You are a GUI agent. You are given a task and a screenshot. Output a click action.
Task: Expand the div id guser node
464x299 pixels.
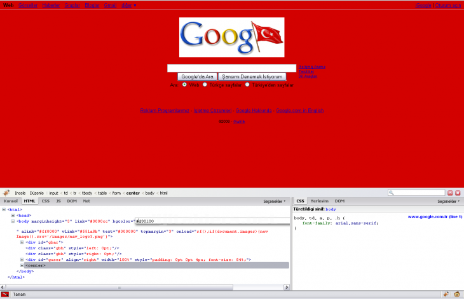[x=22, y=260]
